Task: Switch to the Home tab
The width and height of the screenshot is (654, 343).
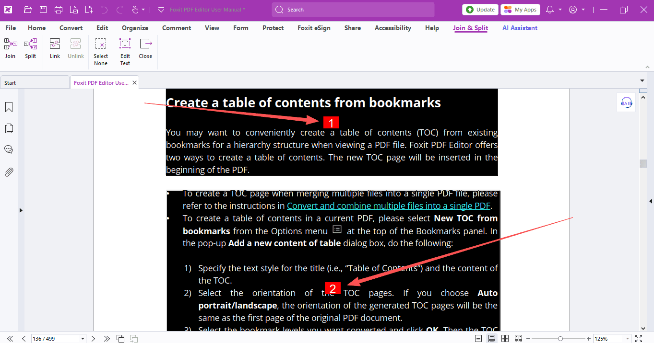Action: (37, 28)
